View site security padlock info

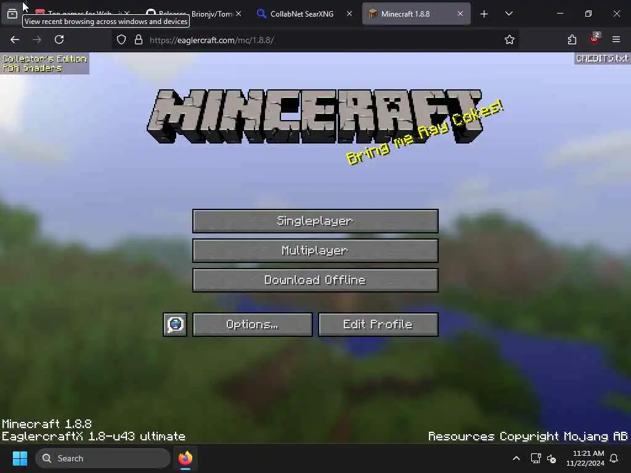tap(139, 39)
